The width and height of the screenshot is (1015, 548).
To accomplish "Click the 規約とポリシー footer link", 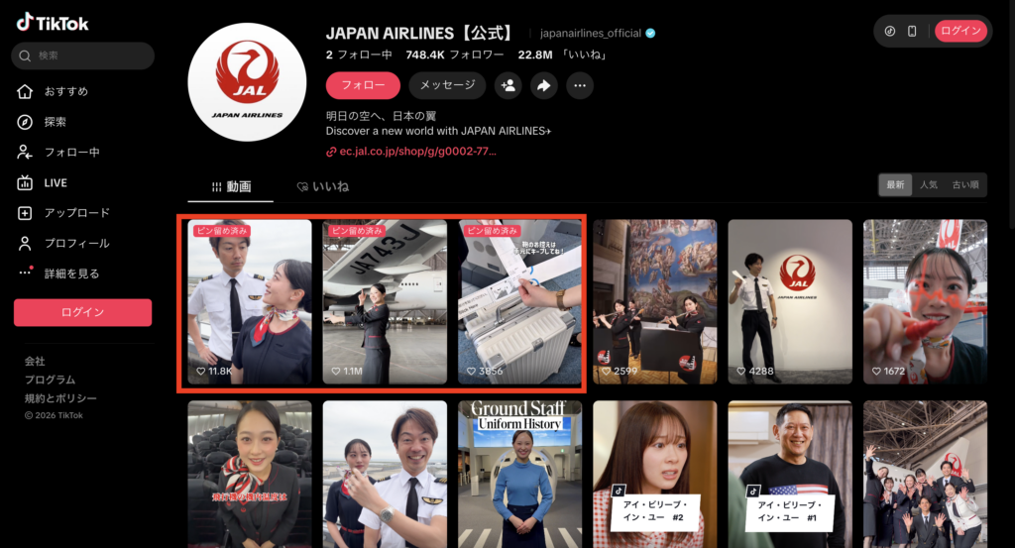I will click(x=60, y=398).
